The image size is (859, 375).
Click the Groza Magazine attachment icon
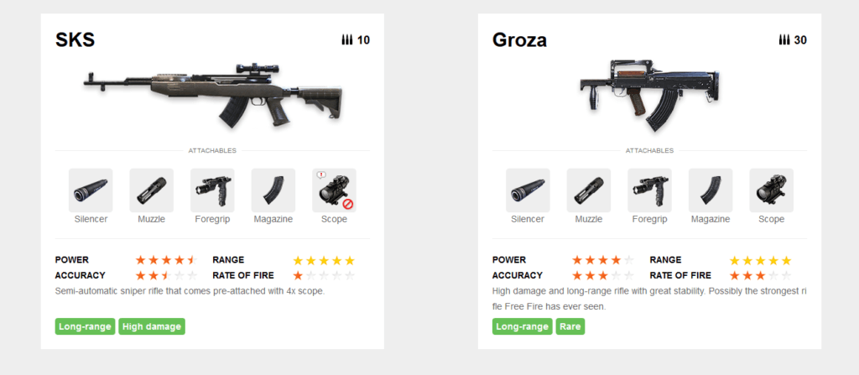pos(711,190)
